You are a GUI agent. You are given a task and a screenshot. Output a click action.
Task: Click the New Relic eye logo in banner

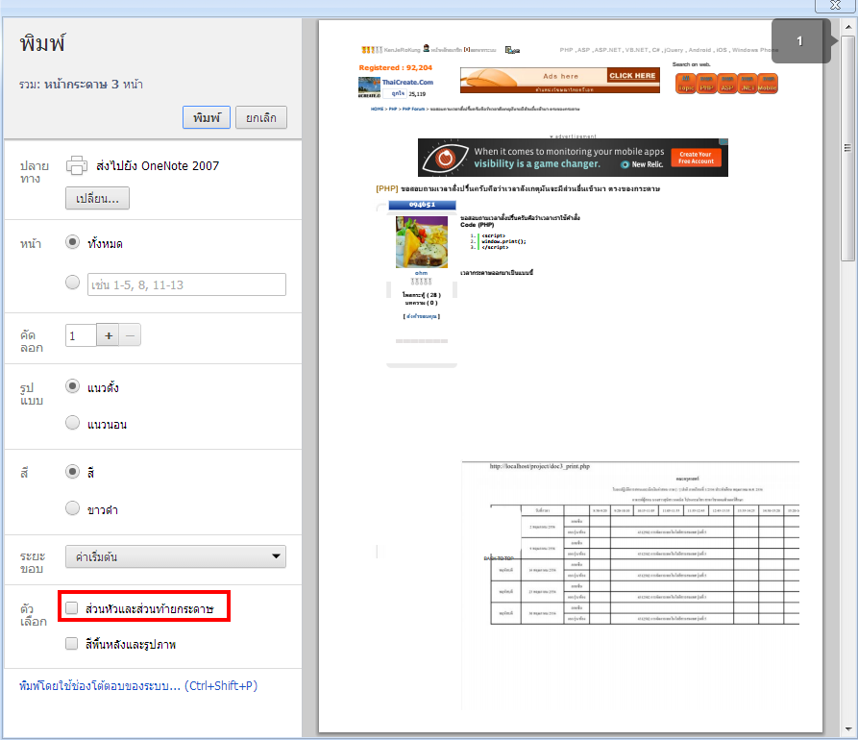point(446,158)
